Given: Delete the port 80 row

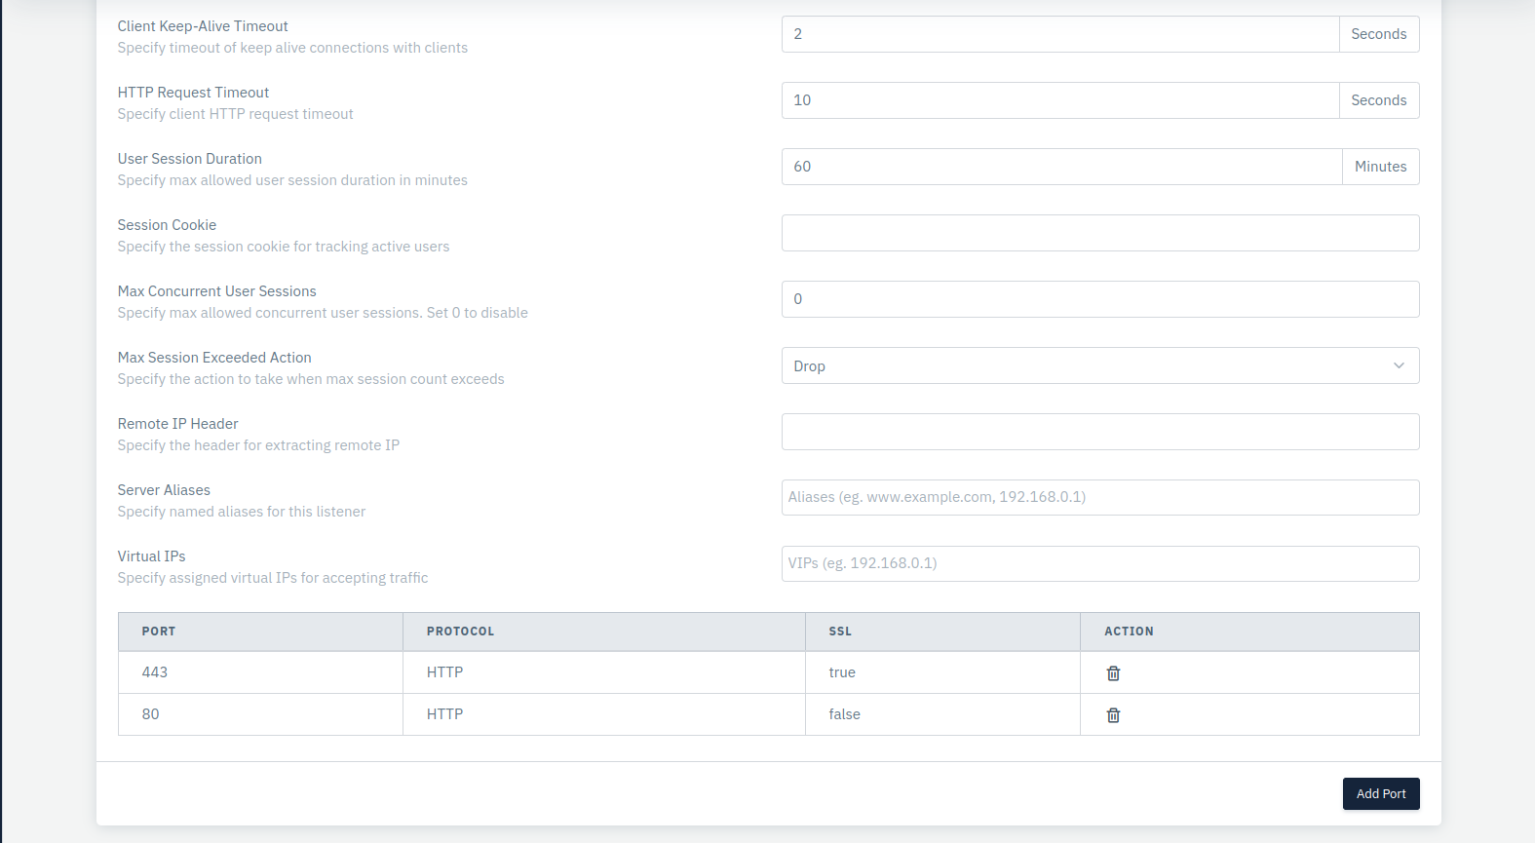Looking at the screenshot, I should (x=1113, y=715).
